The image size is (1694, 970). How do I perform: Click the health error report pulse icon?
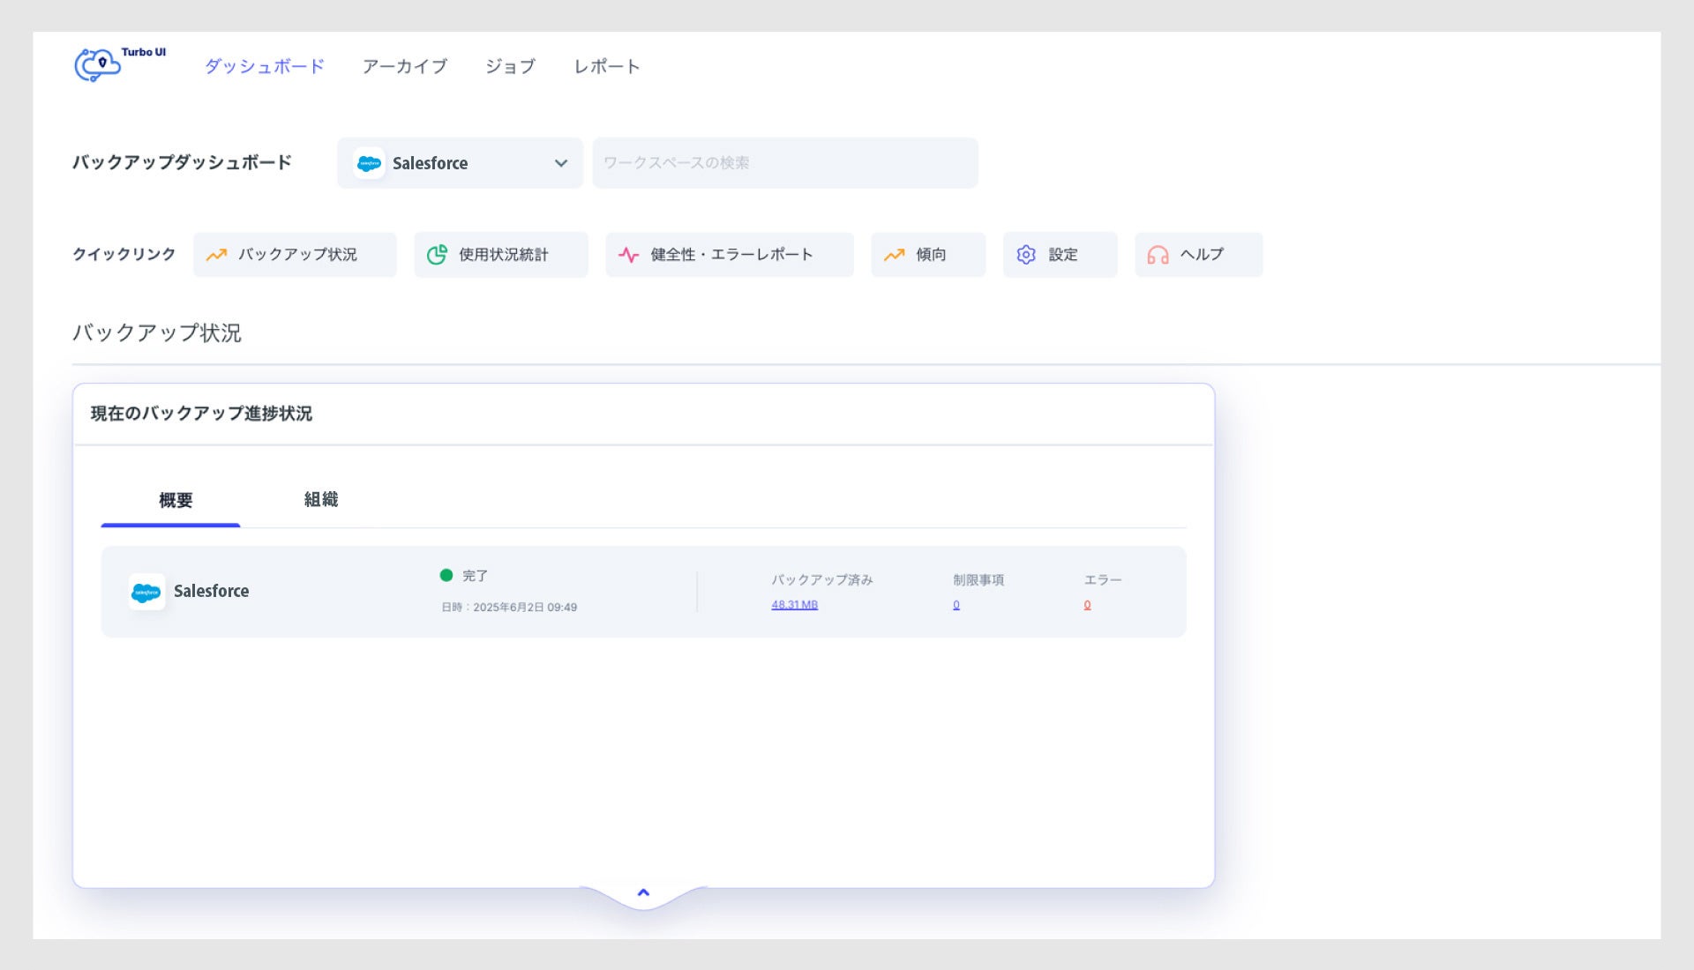pos(628,255)
